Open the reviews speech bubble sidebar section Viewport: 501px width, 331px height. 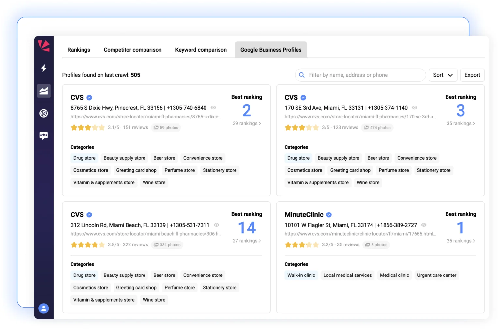pos(44,135)
